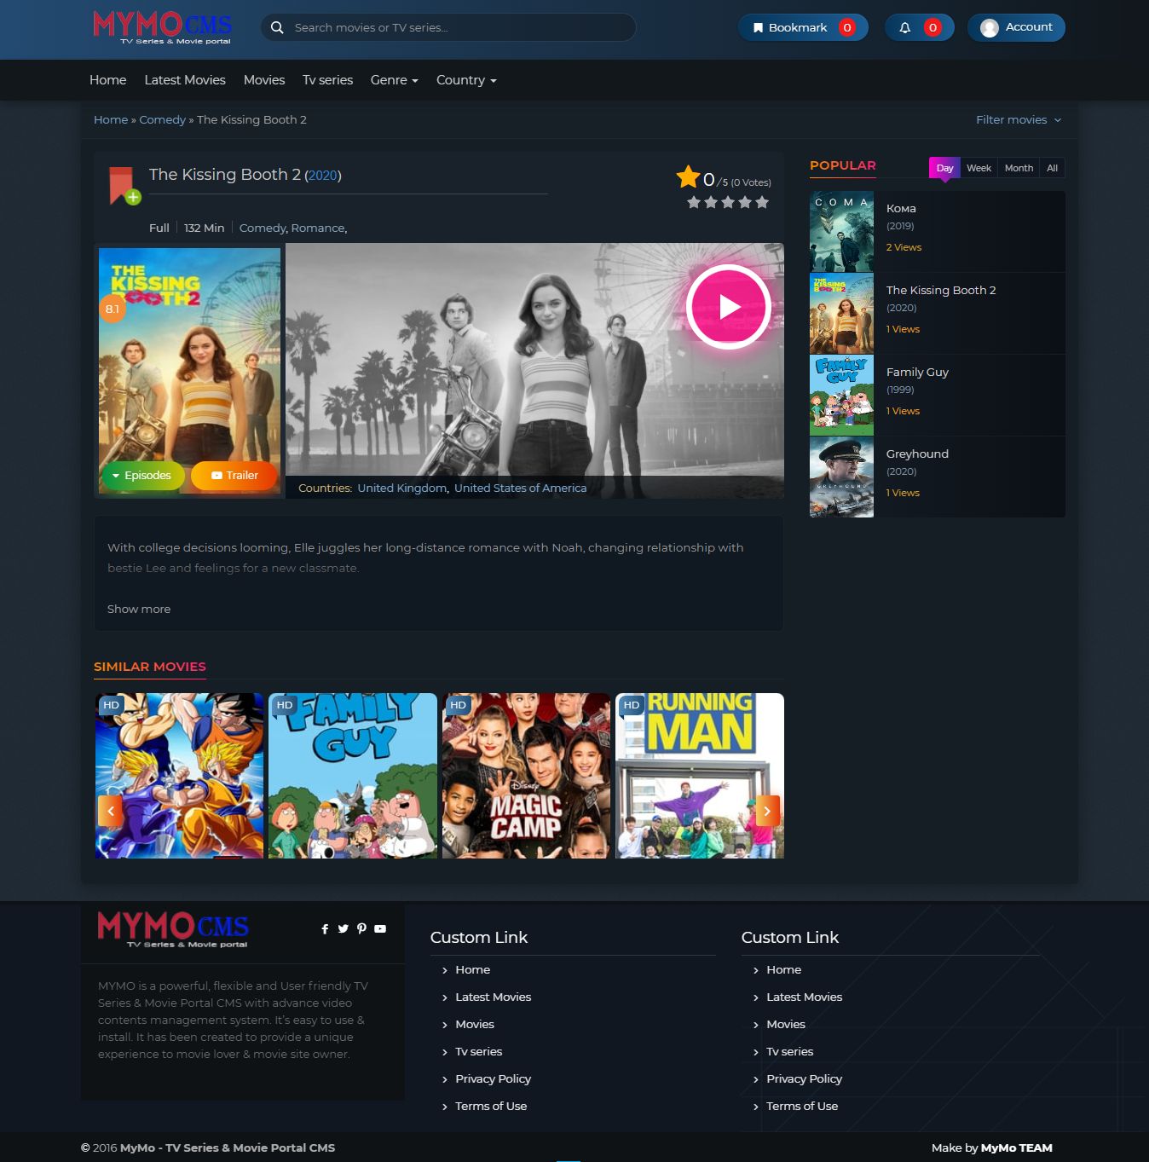Click the MyMo TEAM footer credit link

click(1016, 1148)
